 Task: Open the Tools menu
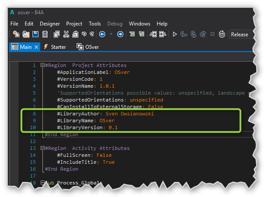[x=95, y=24]
